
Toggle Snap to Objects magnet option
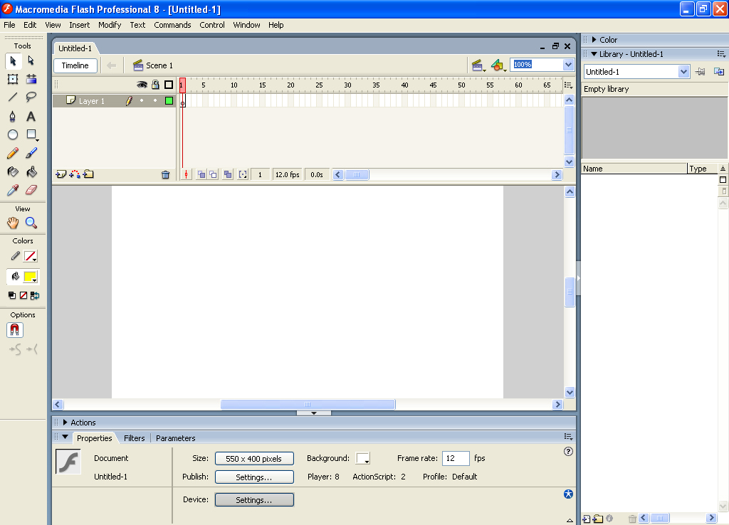15,330
